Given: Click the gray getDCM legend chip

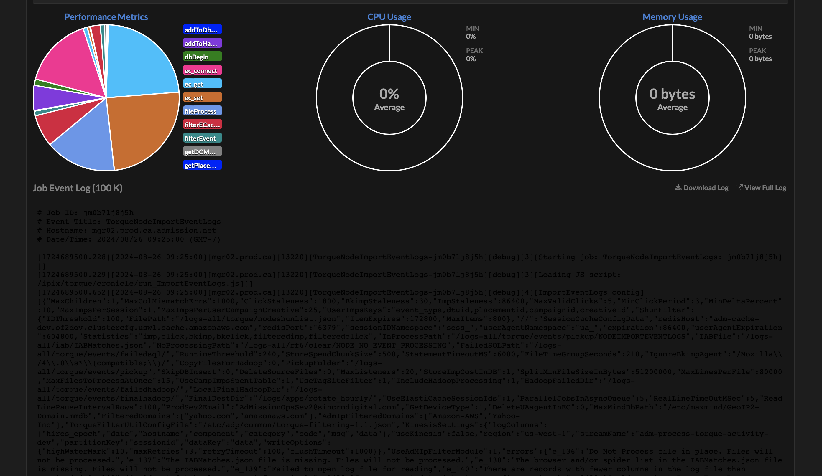Looking at the screenshot, I should point(202,151).
